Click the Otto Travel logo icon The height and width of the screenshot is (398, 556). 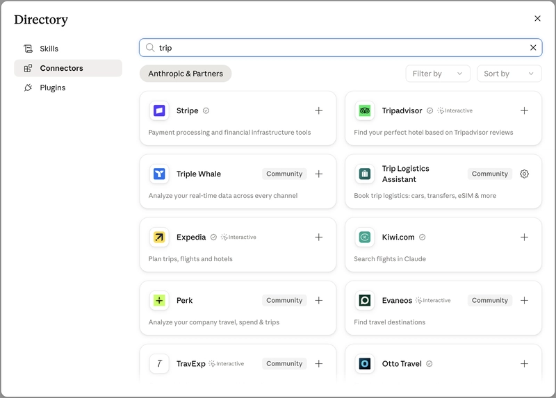(364, 364)
